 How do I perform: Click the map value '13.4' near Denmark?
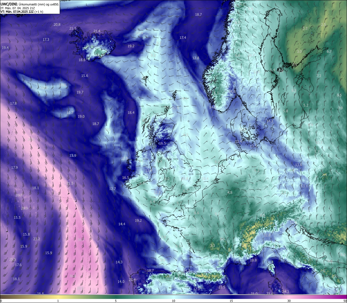point(238,142)
